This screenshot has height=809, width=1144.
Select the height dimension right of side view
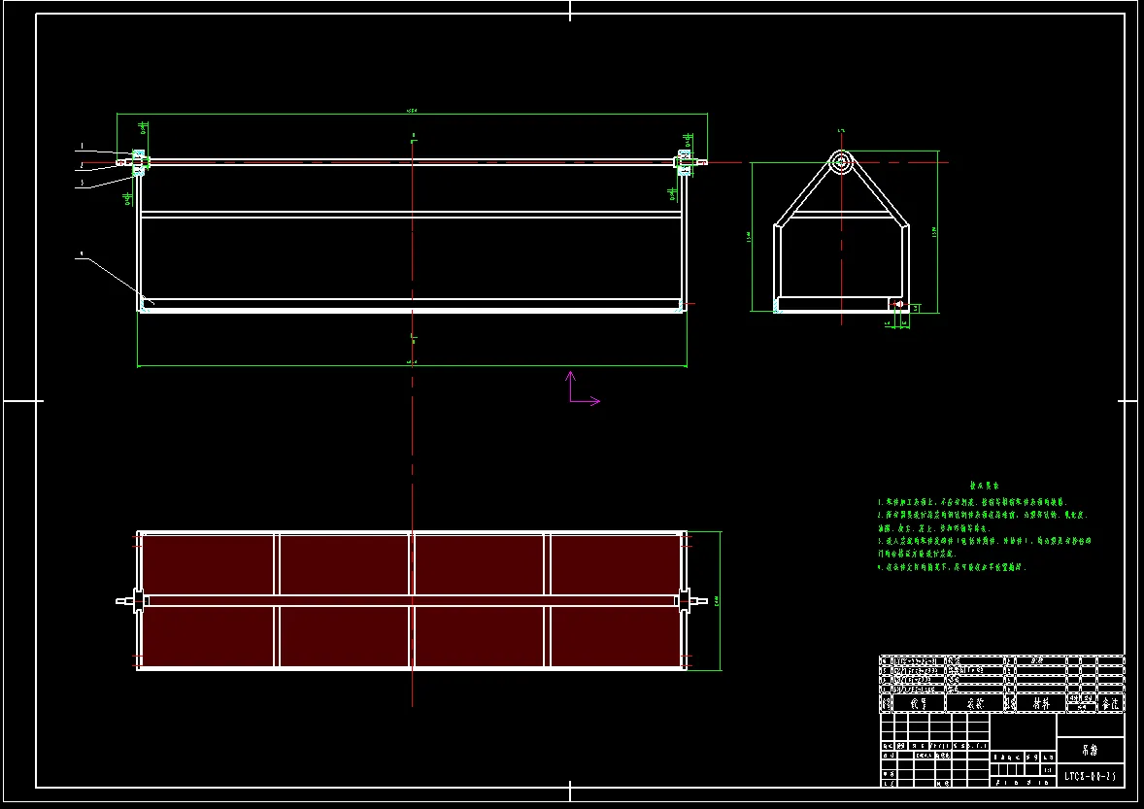click(x=934, y=232)
